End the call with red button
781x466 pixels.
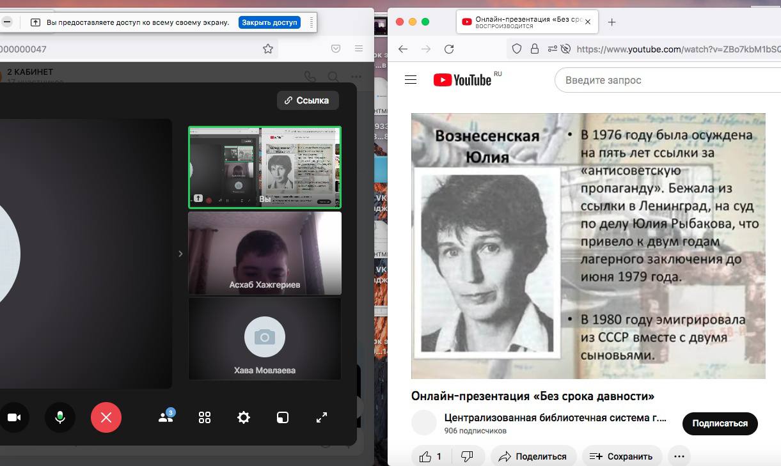point(106,417)
